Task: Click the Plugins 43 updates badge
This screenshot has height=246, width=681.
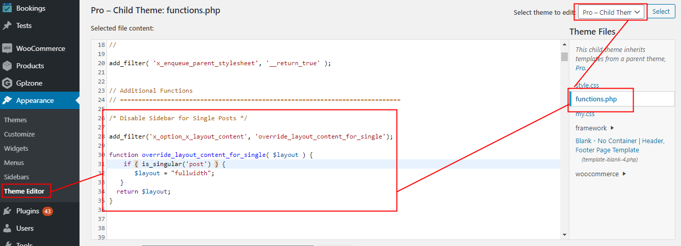Action: pos(47,211)
